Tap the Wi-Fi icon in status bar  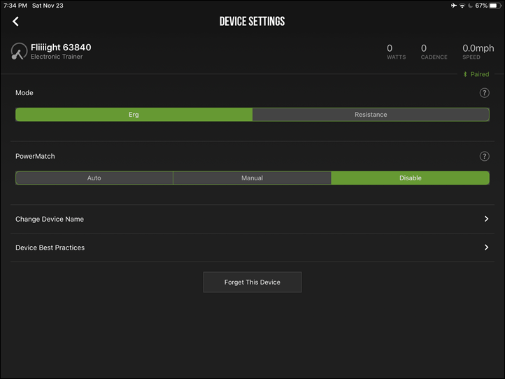(462, 6)
